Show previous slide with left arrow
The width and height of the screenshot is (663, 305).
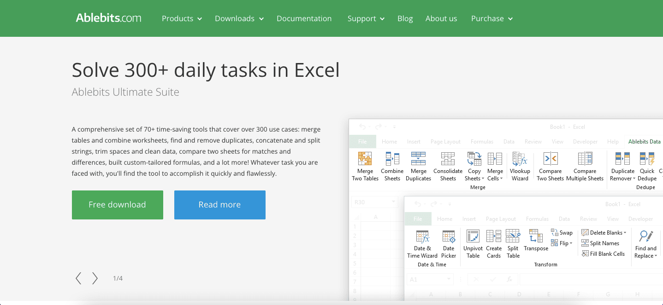point(78,278)
